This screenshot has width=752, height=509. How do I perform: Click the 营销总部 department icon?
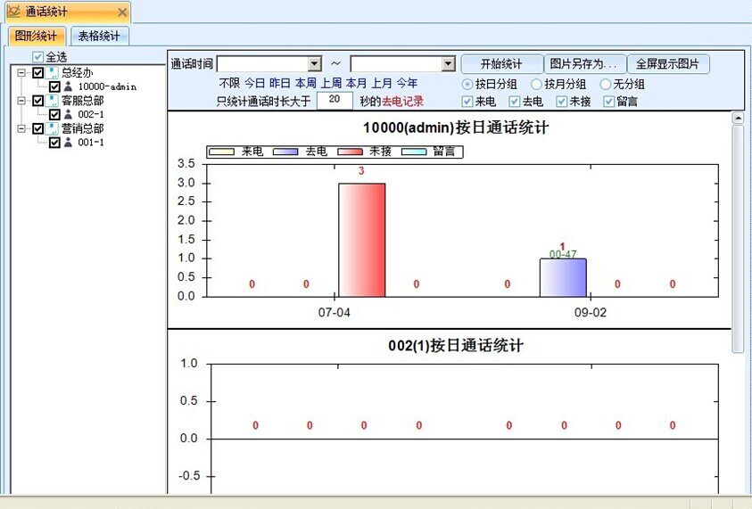[x=53, y=128]
